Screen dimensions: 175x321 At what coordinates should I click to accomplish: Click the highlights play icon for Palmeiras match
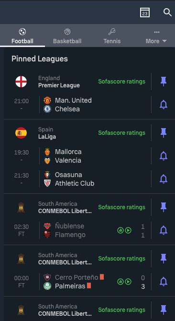click(x=128, y=282)
